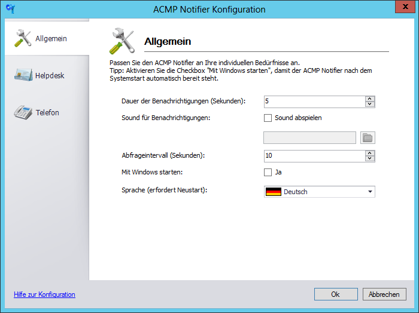This screenshot has width=419, height=313.
Task: Decrease notification duration with down arrow
Action: [370, 105]
